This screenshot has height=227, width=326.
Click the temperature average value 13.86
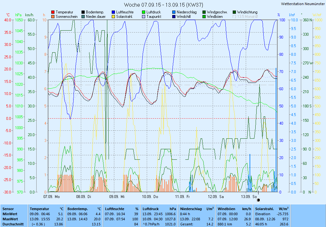[x=59, y=224]
